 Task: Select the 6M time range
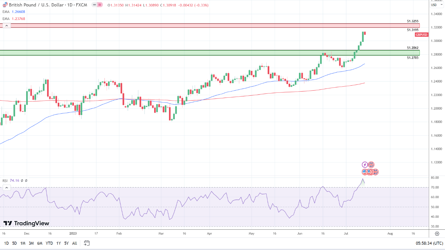(40, 243)
